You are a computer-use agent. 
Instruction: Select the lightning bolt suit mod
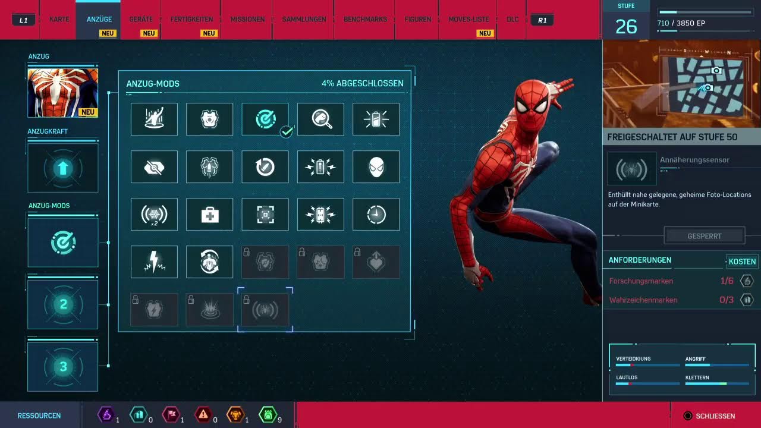point(154,262)
